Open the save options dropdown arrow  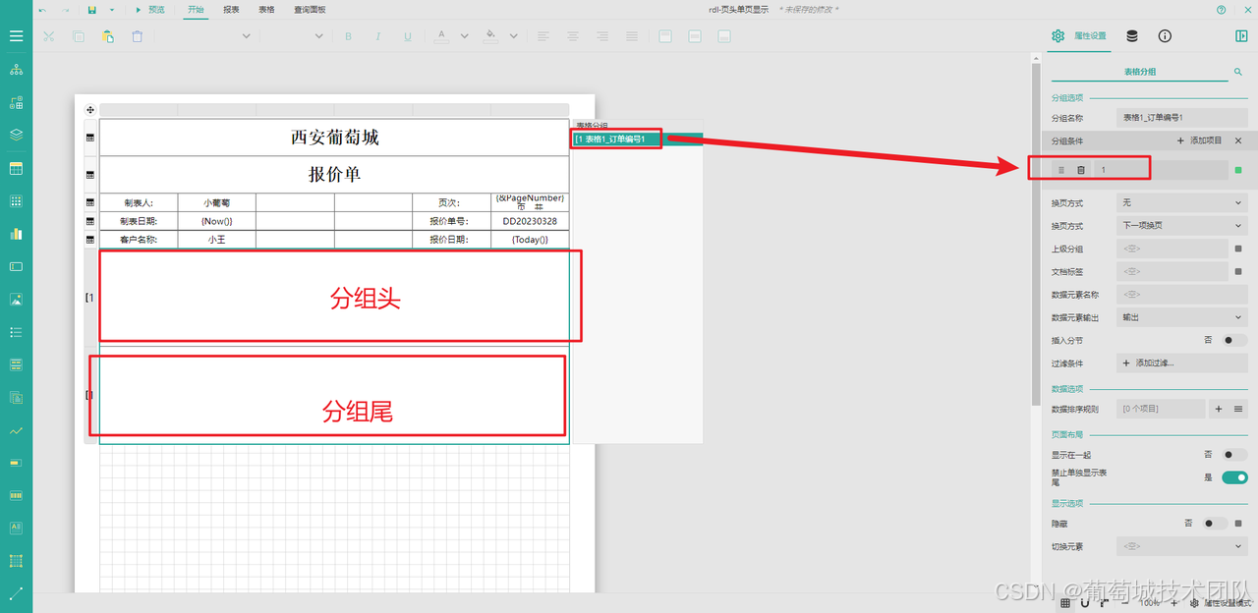point(112,10)
